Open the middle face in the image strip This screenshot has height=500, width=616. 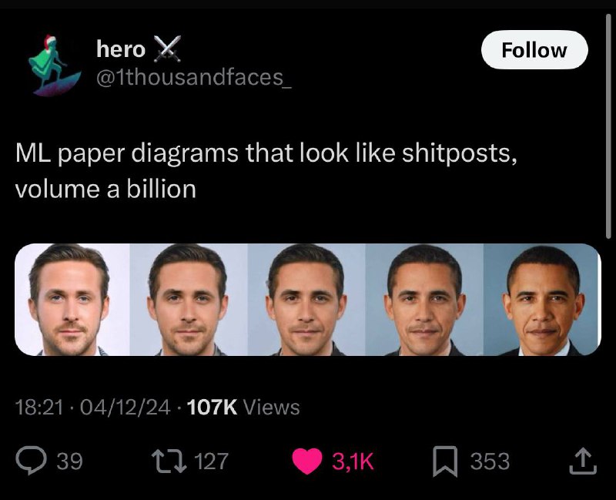[307, 300]
